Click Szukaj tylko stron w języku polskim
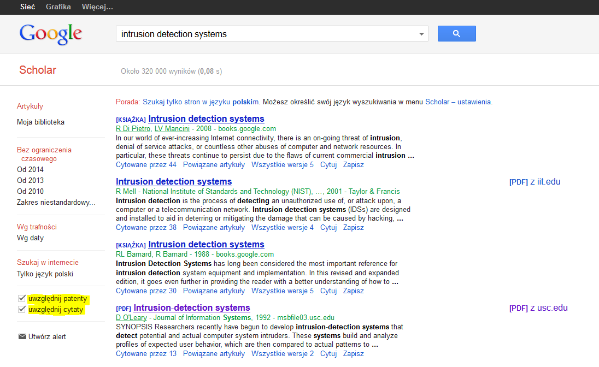Image resolution: width=599 pixels, height=367 pixels. [x=201, y=102]
